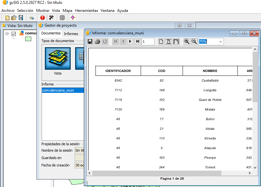Create new project from main toolbar
Image resolution: width=261 pixels, height=187 pixels.
pyautogui.click(x=7, y=18)
